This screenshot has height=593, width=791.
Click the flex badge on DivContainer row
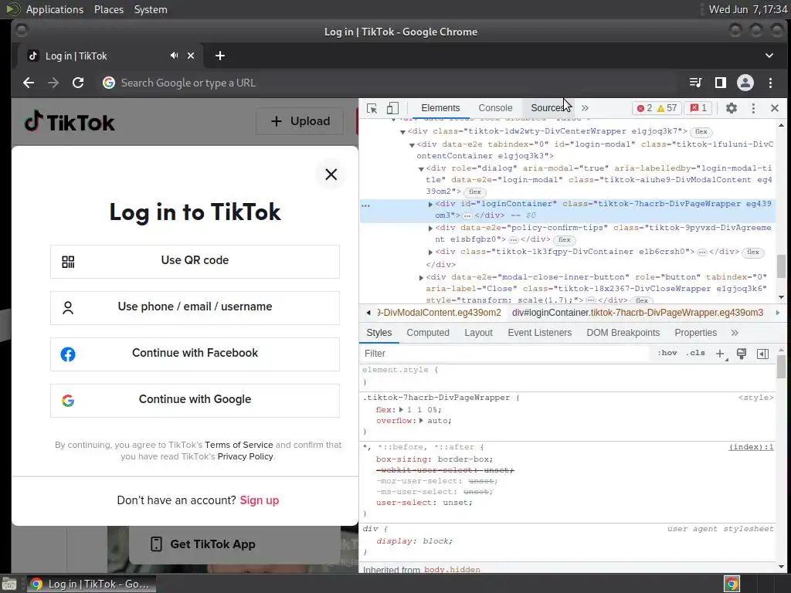pyautogui.click(x=752, y=252)
